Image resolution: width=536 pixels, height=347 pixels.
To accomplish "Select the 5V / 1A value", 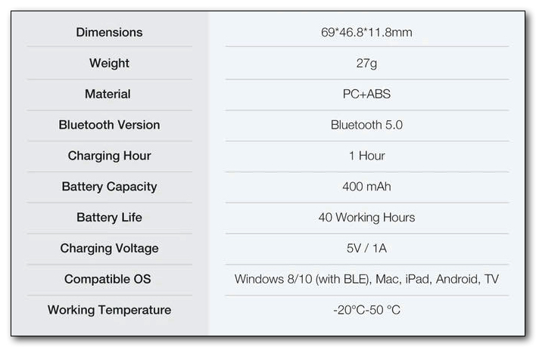I will pos(366,249).
